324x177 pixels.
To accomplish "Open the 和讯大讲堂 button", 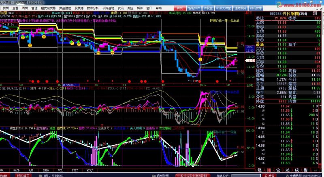I will click(x=223, y=8).
